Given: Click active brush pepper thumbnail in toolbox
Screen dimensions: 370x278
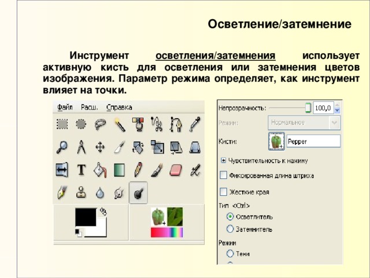Looking at the screenshot, I should pos(158,216).
